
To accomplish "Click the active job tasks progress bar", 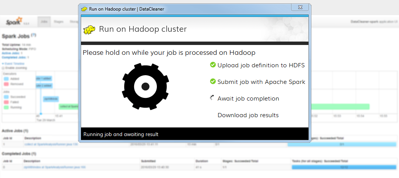I will tap(342, 144).
